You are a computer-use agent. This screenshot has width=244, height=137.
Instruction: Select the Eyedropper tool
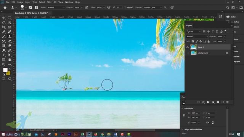(3, 32)
